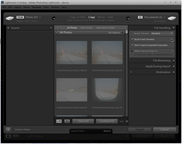Image resolution: width=182 pixels, height=144 pixels.
Task: Click the Lightroom app icon in title bar
Action: [x=3, y=3]
